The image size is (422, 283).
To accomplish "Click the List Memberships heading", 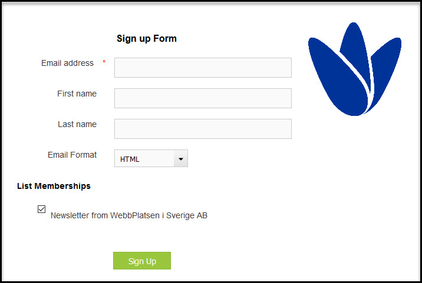I will click(x=54, y=186).
